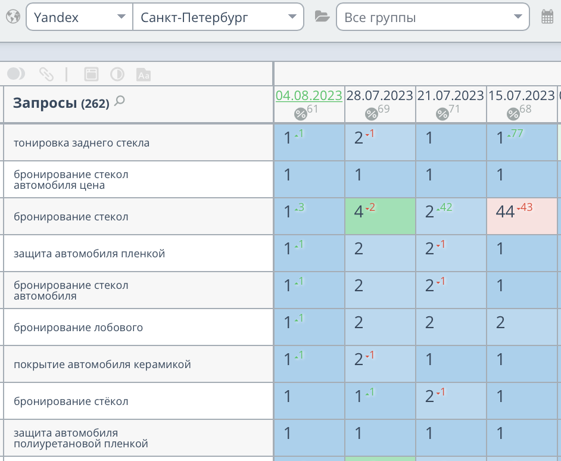The height and width of the screenshot is (461, 561).
Task: Select the Aa text formatting toolbar icon
Action: pos(143,74)
